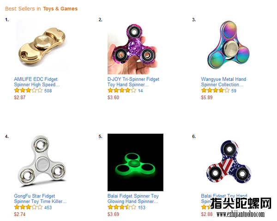277x221 pixels.
Task: Click the star rating of the GongFu spinner
Action: pyautogui.click(x=28, y=207)
